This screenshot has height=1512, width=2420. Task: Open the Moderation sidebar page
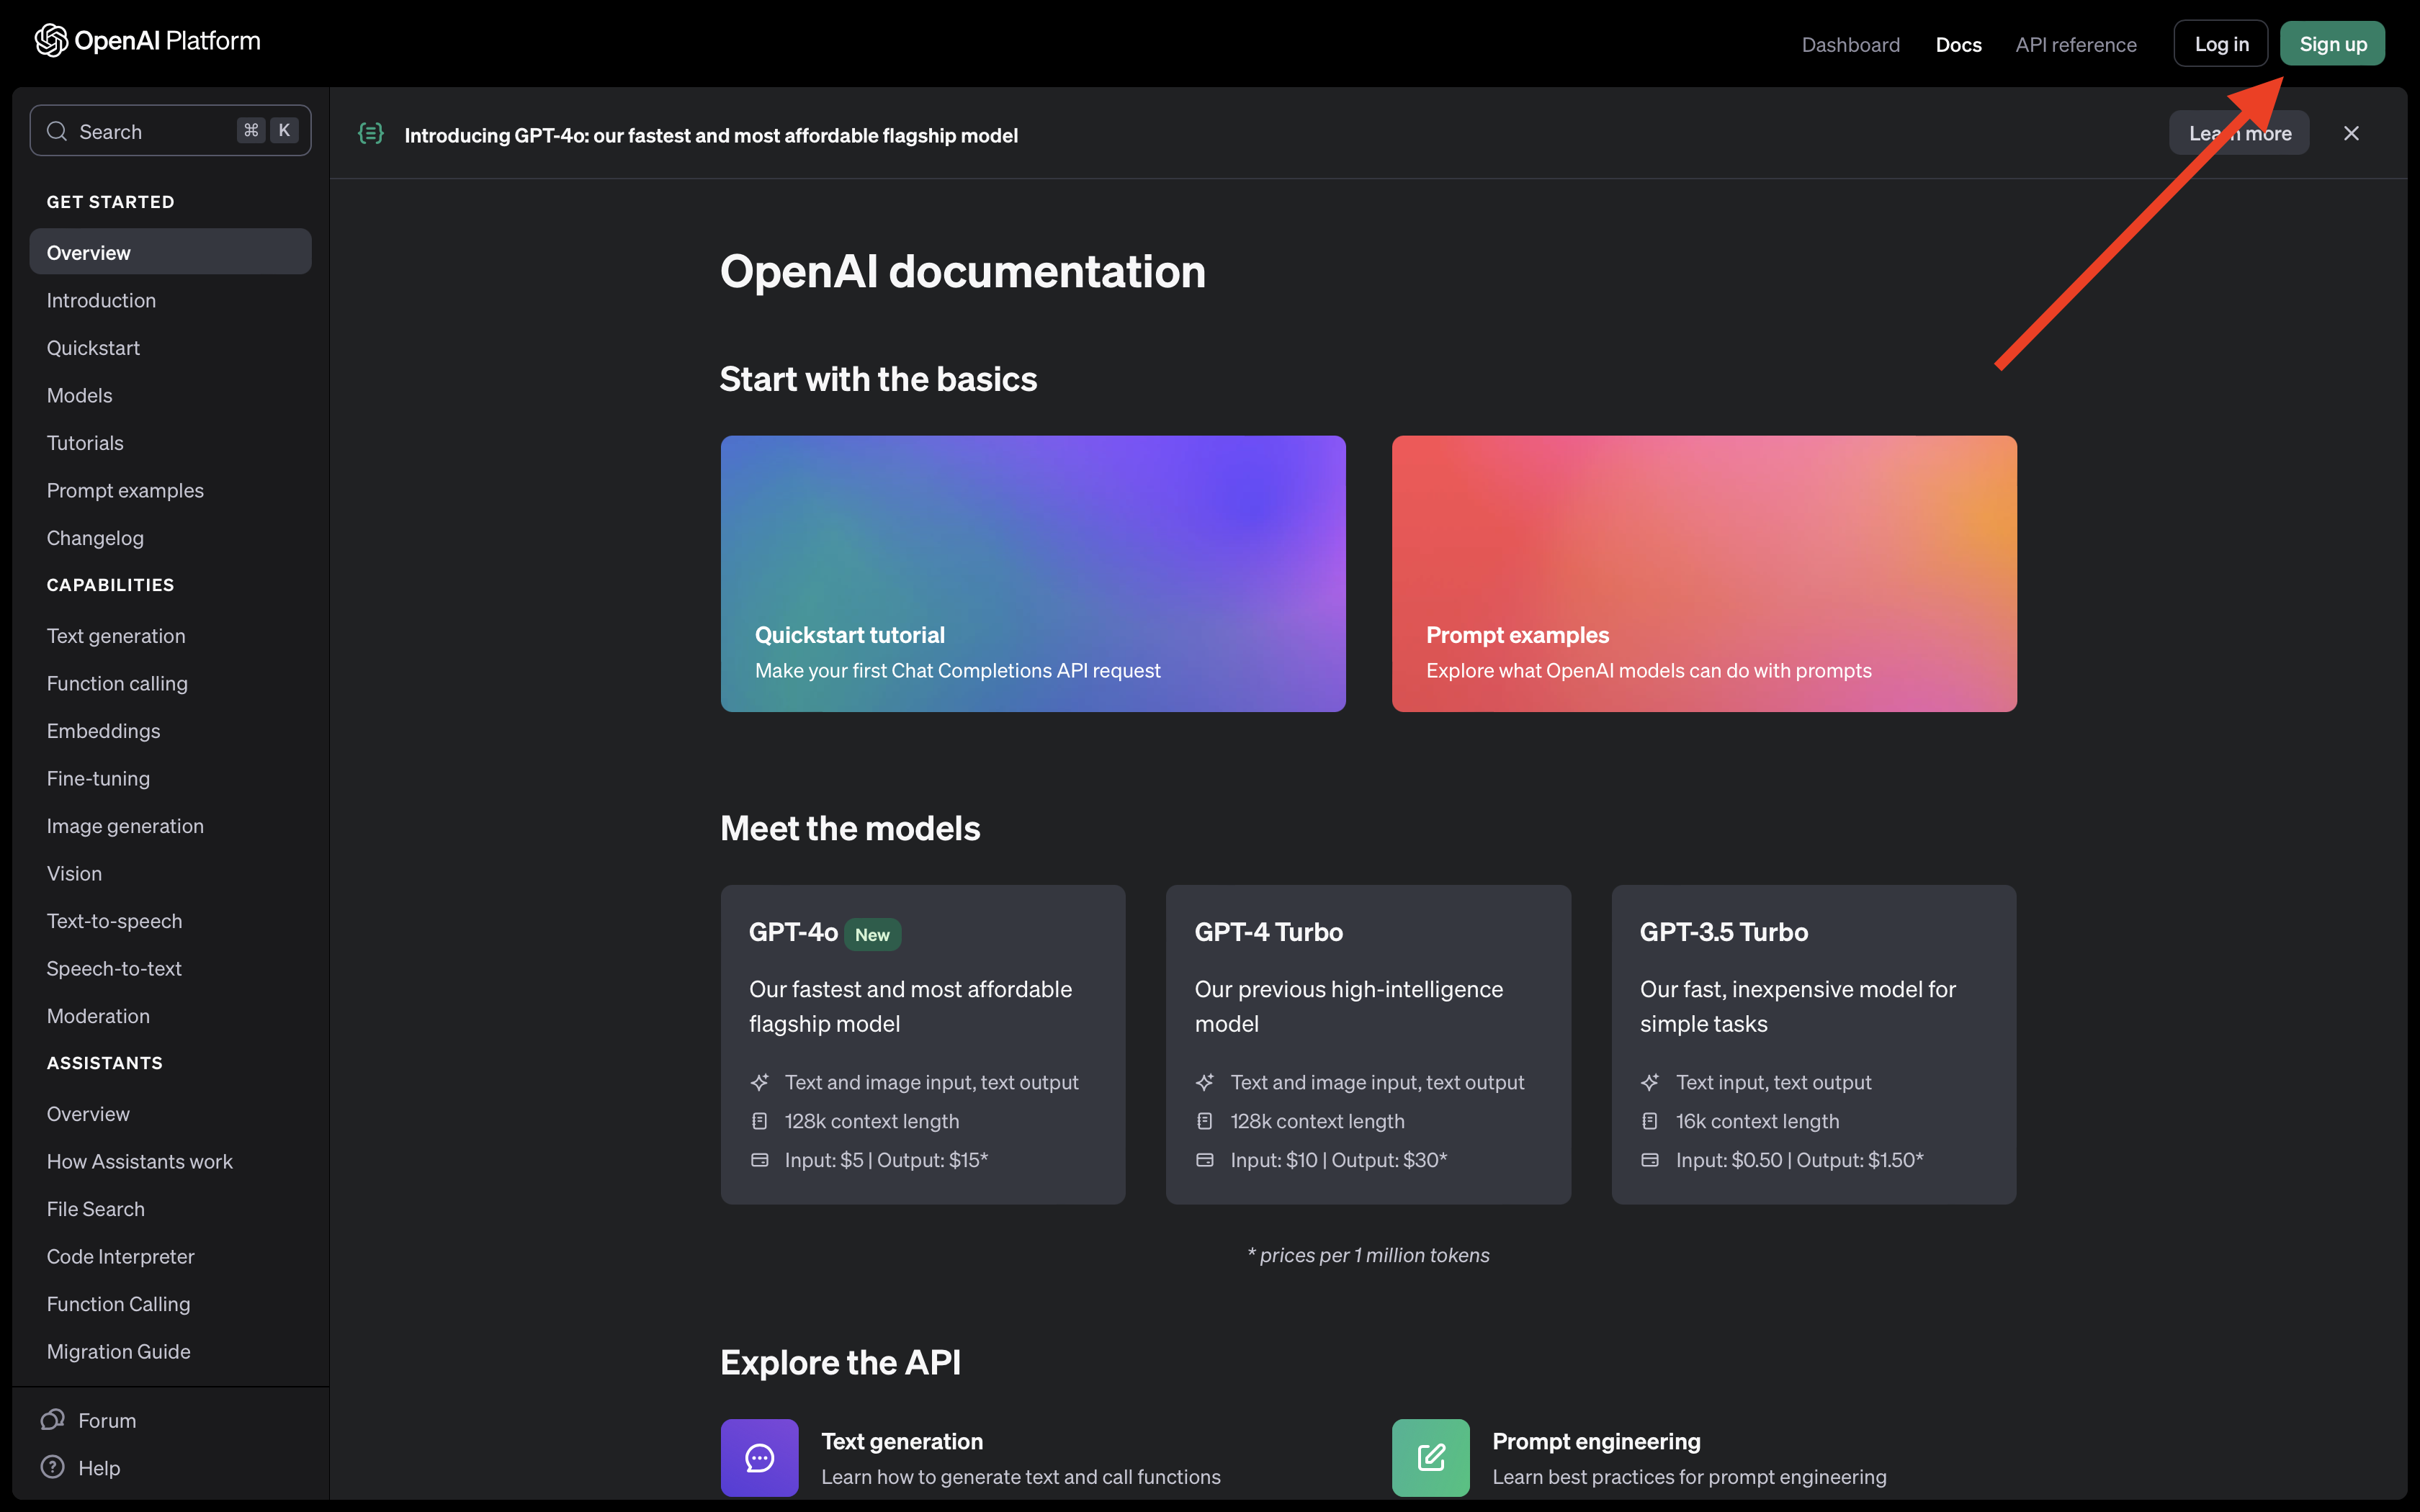170,1015
